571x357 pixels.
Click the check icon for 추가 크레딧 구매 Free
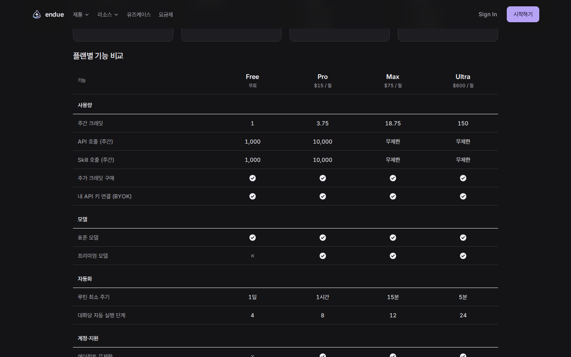pyautogui.click(x=253, y=178)
